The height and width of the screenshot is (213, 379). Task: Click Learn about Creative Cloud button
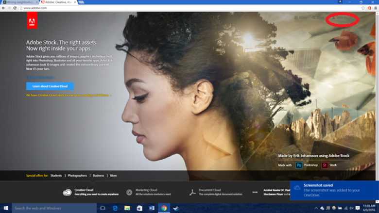(x=50, y=86)
